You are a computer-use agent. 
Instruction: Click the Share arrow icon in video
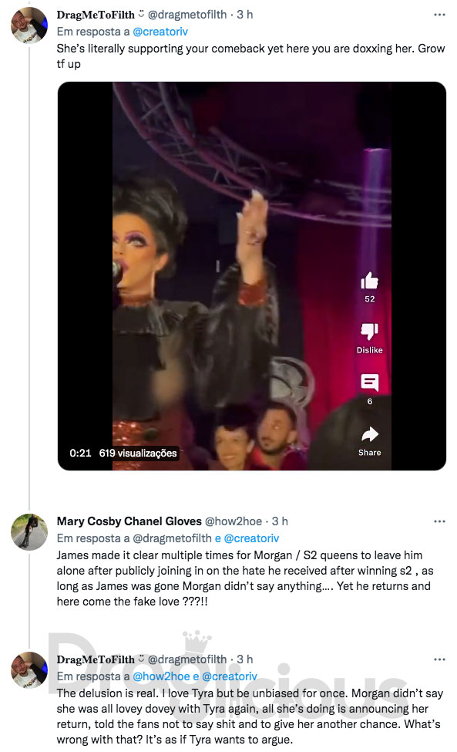tap(369, 434)
